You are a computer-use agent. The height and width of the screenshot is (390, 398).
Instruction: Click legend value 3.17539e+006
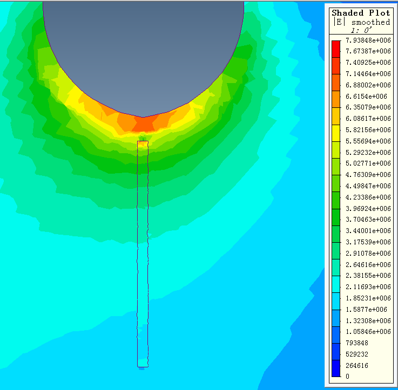click(368, 242)
